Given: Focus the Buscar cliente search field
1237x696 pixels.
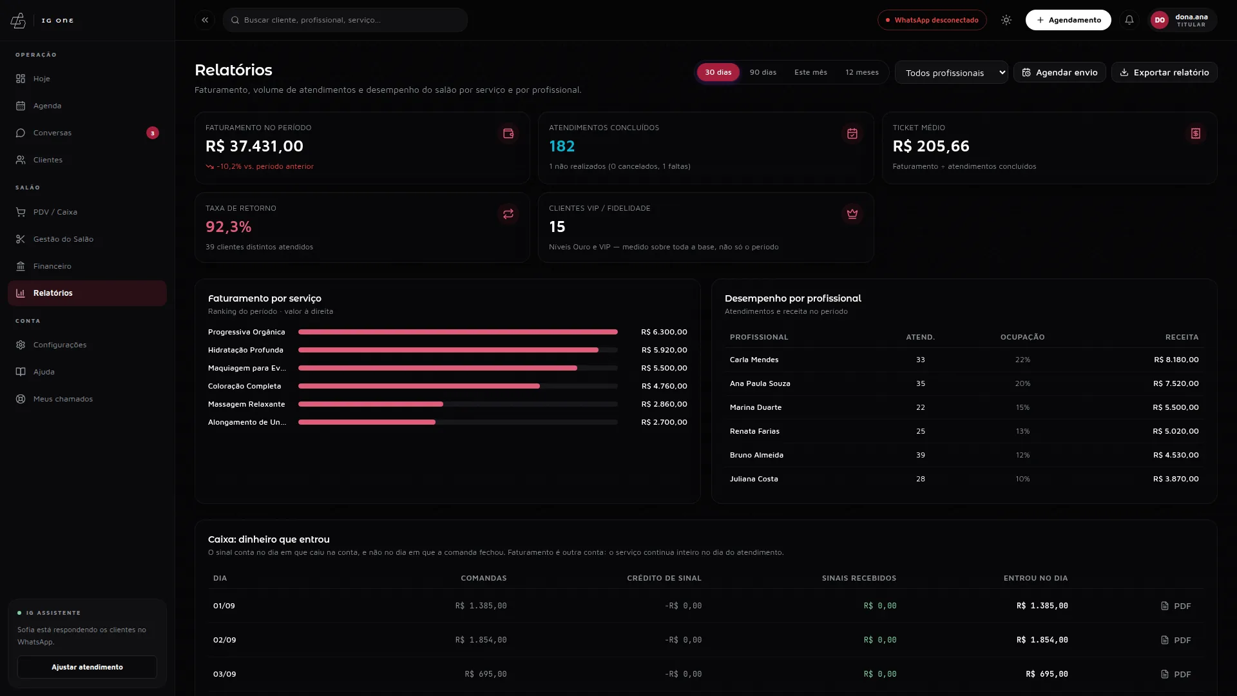Looking at the screenshot, I should point(345,20).
